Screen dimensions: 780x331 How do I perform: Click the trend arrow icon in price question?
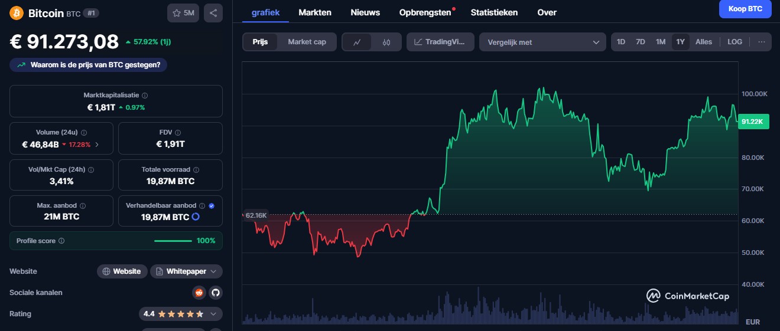tap(21, 65)
